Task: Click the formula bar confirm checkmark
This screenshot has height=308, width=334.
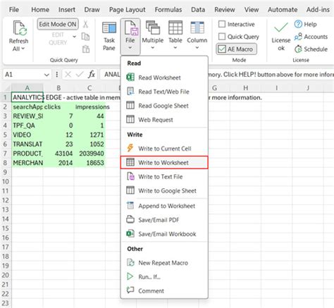Action: [80, 75]
